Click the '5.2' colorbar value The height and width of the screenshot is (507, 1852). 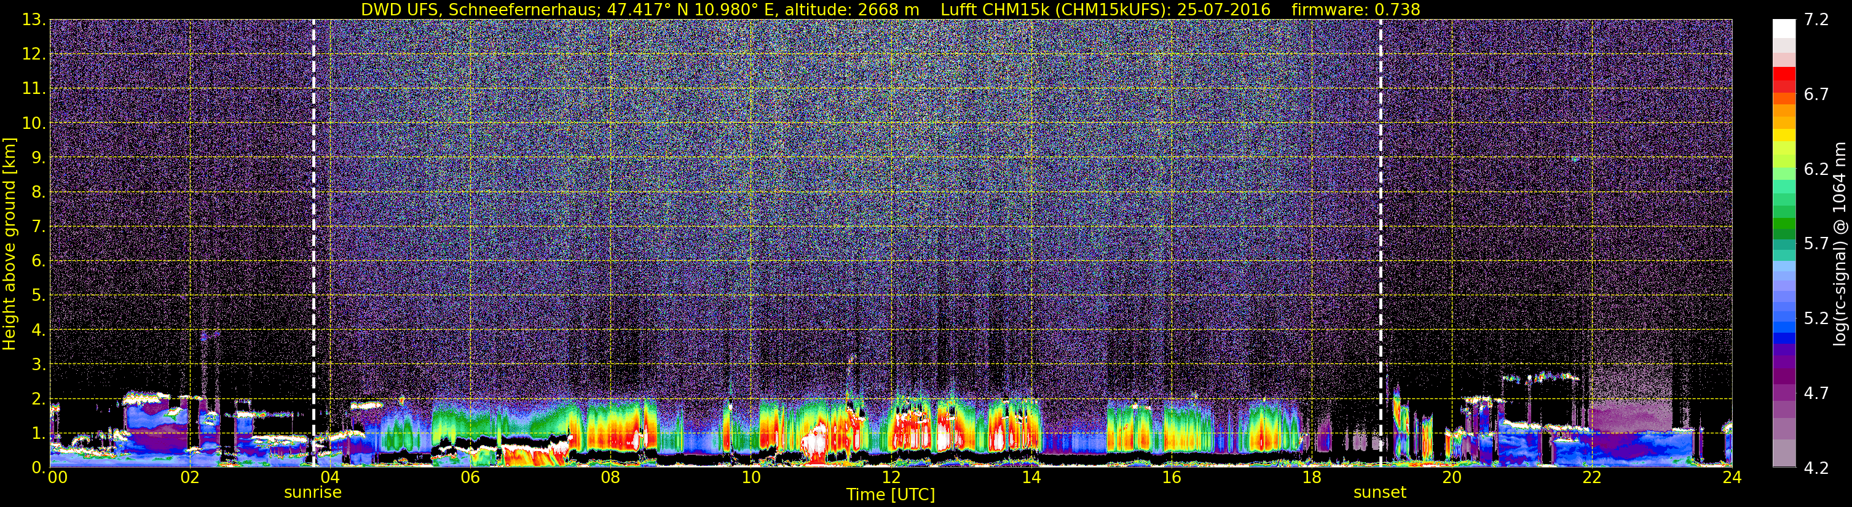1816,319
